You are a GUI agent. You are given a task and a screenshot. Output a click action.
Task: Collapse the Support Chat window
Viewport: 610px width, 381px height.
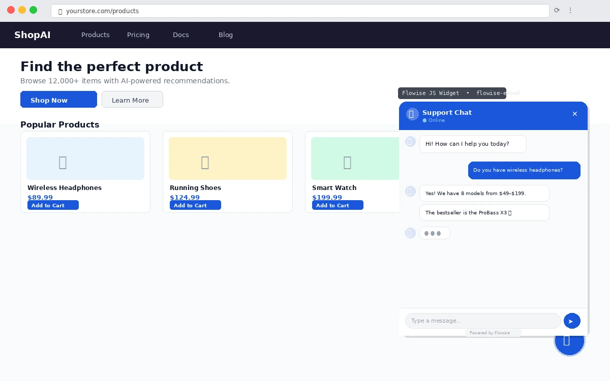[575, 114]
